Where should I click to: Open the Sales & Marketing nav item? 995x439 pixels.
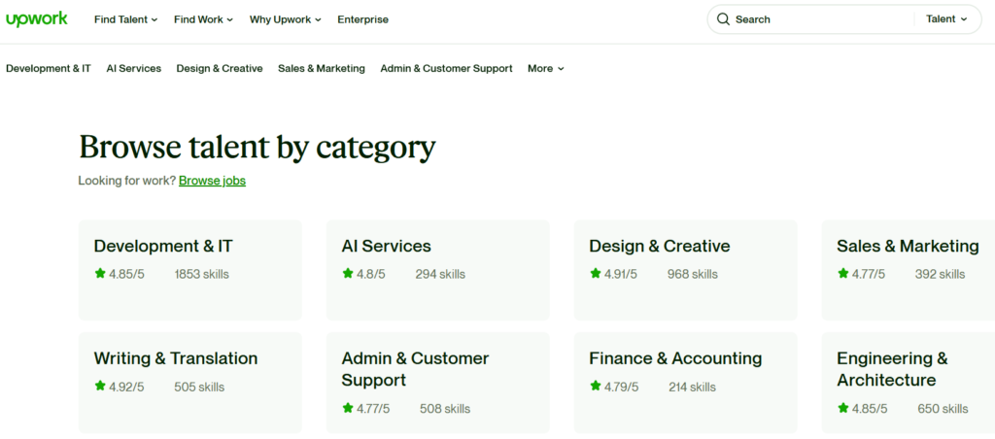pyautogui.click(x=322, y=69)
